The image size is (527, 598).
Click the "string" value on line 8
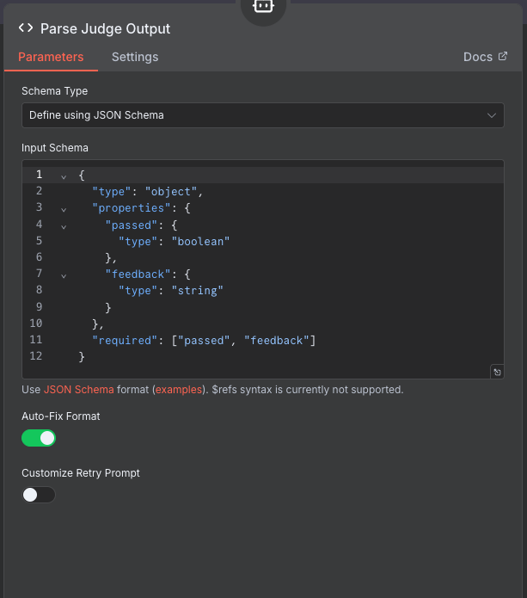coord(197,291)
